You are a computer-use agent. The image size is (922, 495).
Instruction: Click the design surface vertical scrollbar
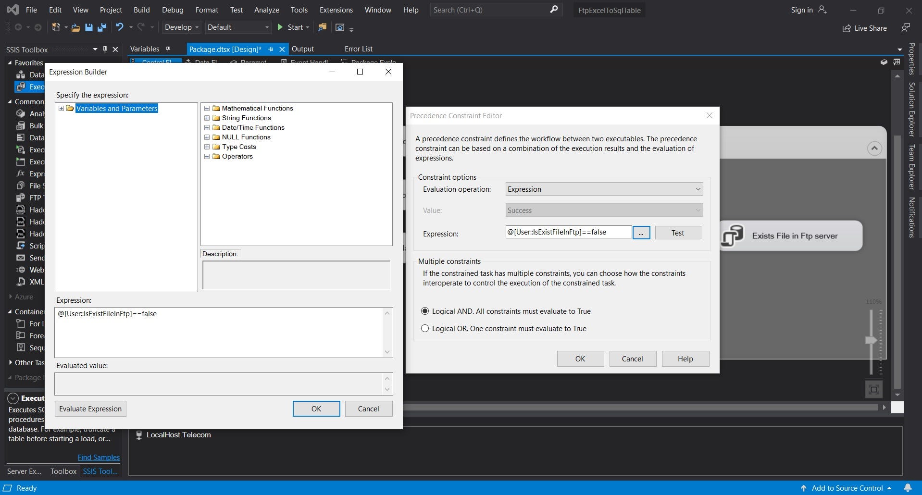pos(897,262)
